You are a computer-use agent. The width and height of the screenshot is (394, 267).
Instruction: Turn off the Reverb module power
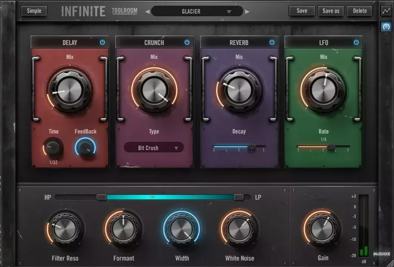tap(272, 42)
